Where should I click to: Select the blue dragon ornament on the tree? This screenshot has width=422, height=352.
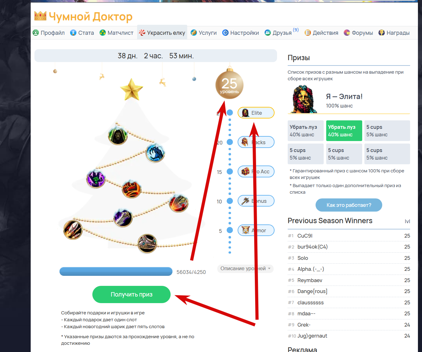coord(155,153)
